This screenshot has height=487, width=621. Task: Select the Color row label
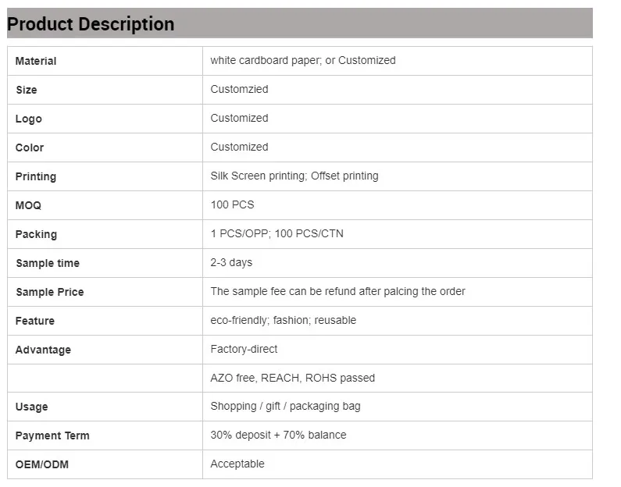click(x=30, y=148)
